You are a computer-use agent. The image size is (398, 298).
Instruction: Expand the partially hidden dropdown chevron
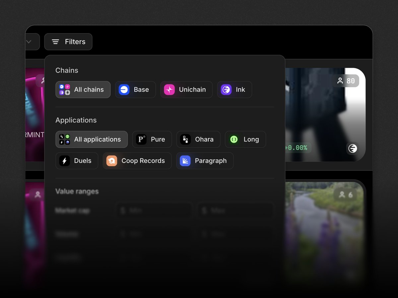point(29,42)
